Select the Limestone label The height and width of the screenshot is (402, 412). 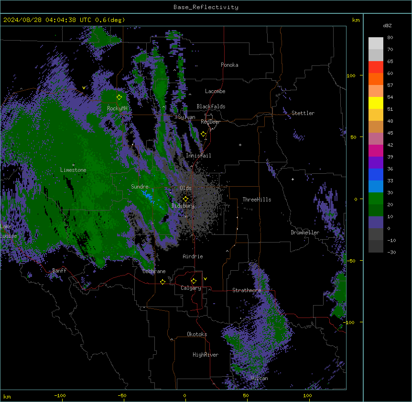[x=73, y=170]
